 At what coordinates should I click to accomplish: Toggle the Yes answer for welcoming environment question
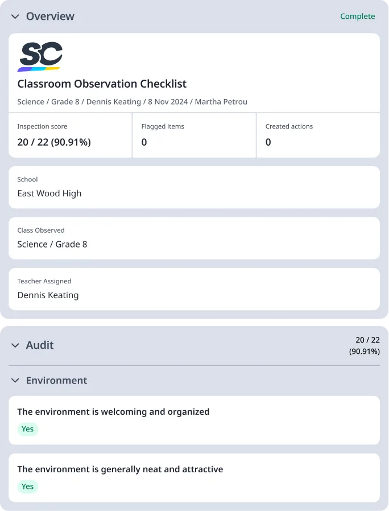[x=27, y=429]
